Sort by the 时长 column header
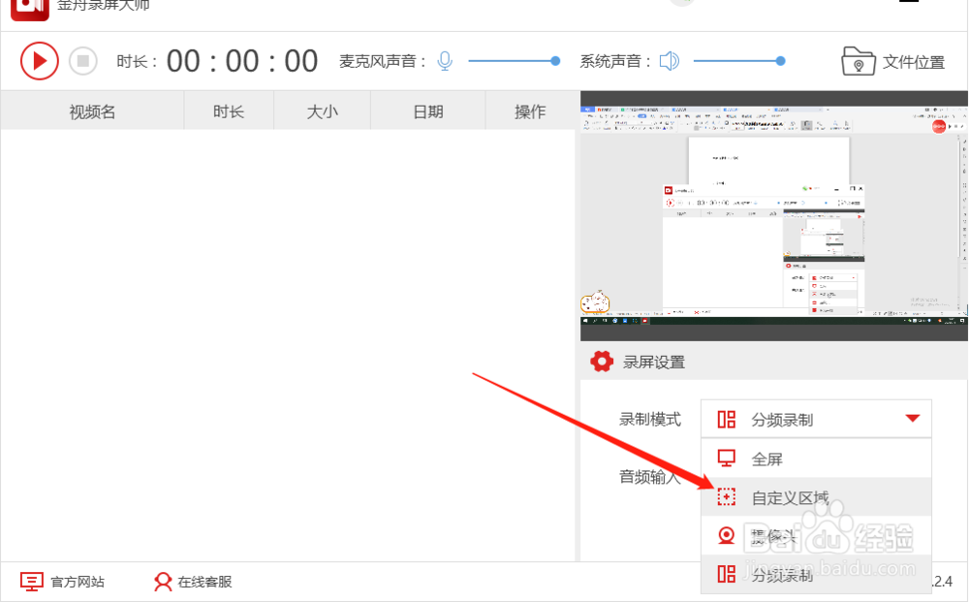This screenshot has height=602, width=969. point(229,111)
